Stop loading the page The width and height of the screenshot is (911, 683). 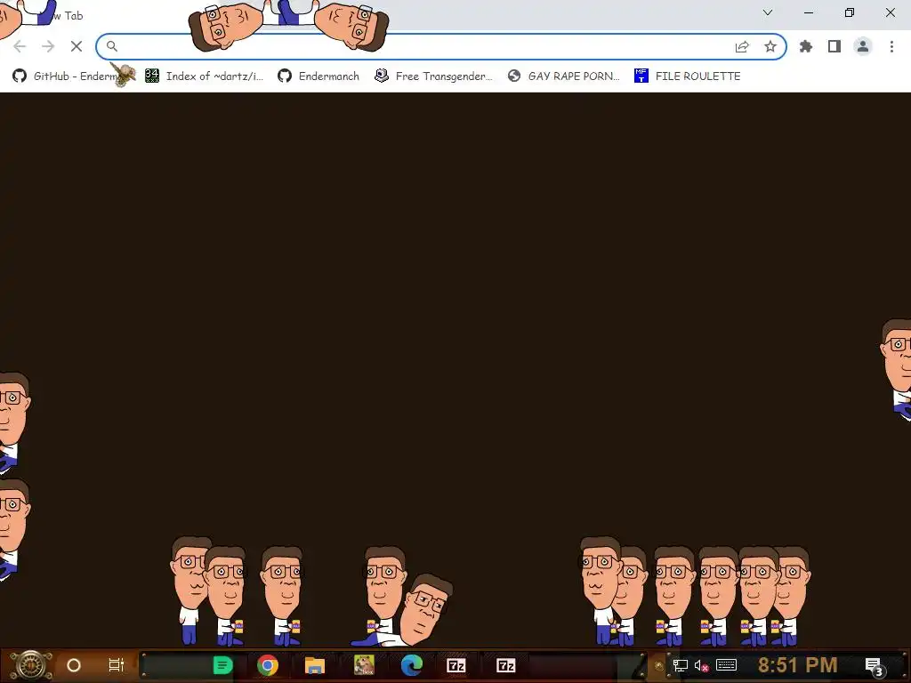[x=77, y=46]
